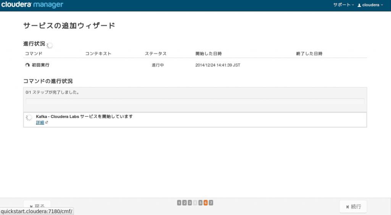Open the サポート dropdown menu
The width and height of the screenshot is (391, 215).
[x=343, y=5]
